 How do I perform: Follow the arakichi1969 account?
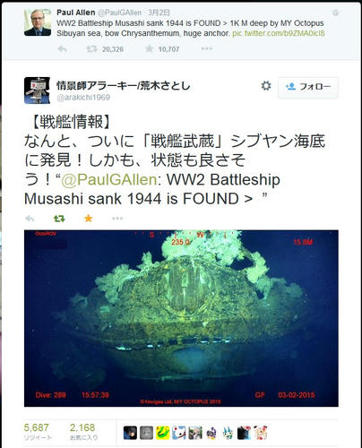pyautogui.click(x=308, y=87)
